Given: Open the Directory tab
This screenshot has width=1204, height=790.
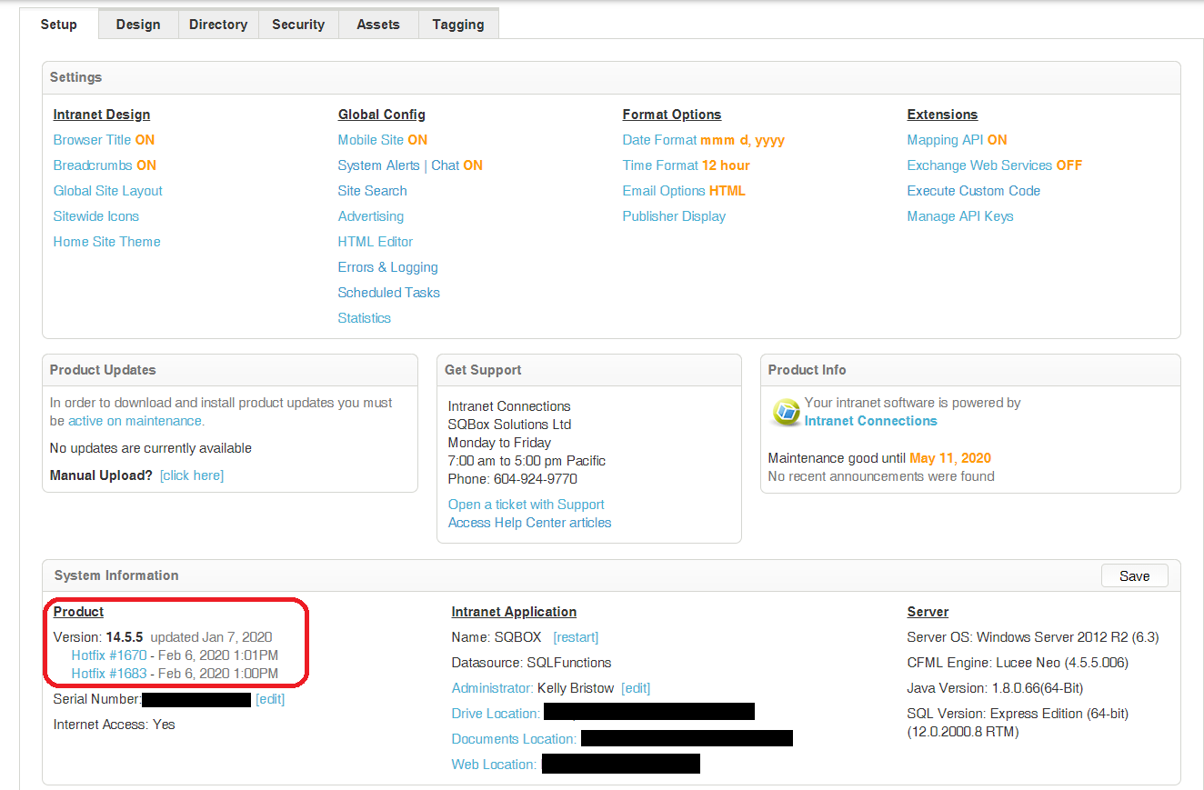Looking at the screenshot, I should click(x=218, y=25).
